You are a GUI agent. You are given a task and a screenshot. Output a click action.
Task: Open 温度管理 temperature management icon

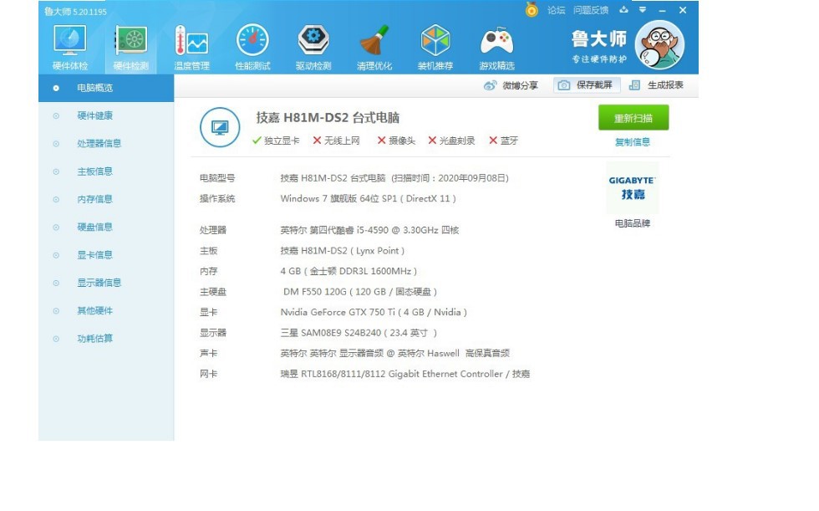pos(191,47)
